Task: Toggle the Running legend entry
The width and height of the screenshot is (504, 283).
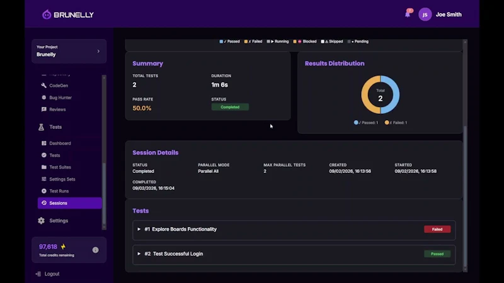Action: 277,42
